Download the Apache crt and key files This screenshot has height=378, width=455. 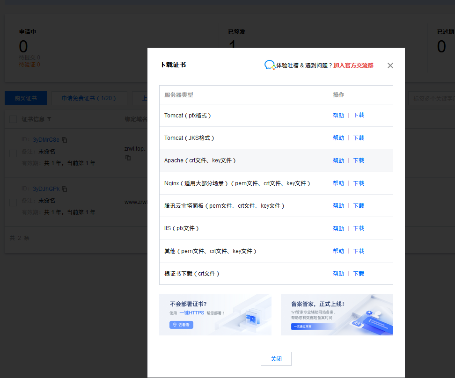[358, 160]
